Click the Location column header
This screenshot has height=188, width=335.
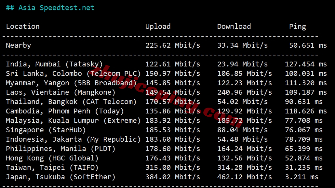point(23,27)
